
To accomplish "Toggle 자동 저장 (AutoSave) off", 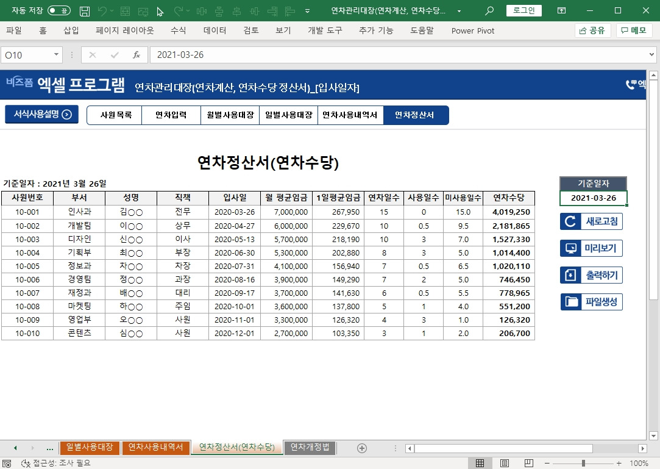I will point(59,10).
